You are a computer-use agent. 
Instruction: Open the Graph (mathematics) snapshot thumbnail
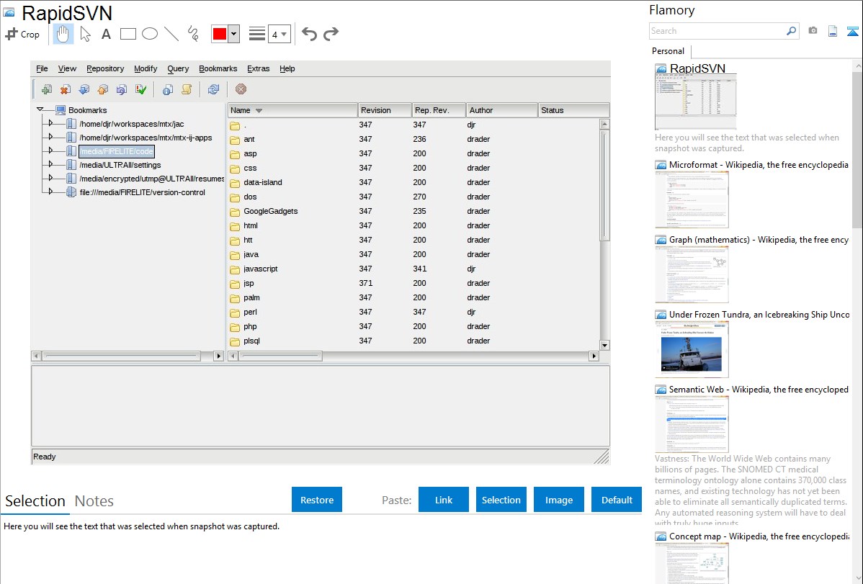pos(692,274)
